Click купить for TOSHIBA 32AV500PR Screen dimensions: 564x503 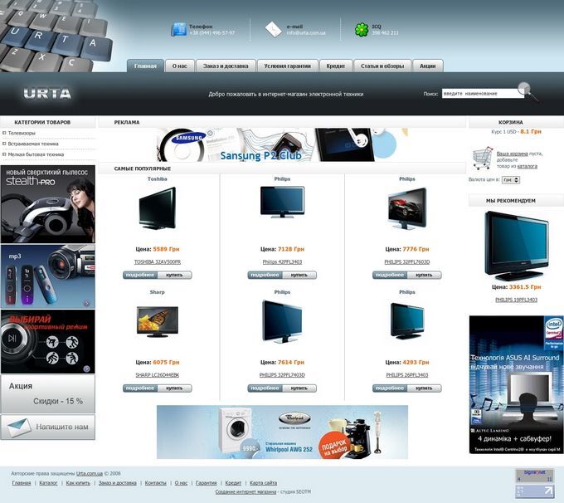pos(174,275)
